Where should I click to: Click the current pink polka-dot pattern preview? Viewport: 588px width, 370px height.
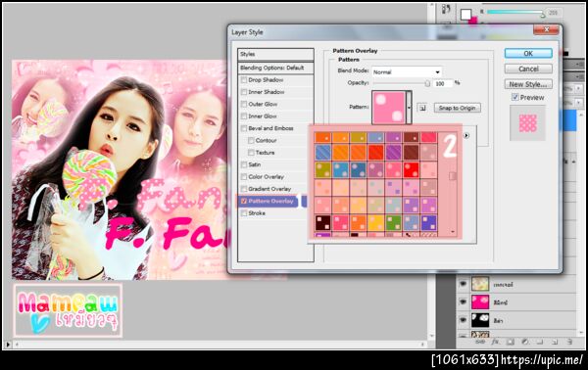[x=389, y=107]
